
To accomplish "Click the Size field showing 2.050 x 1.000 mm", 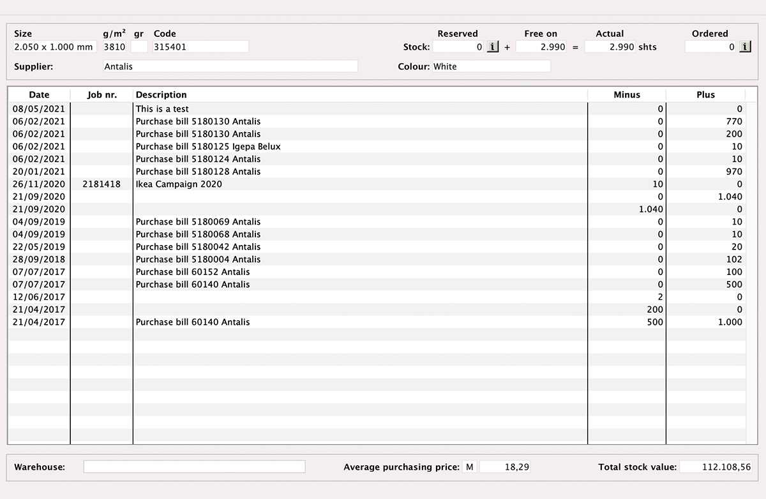I will click(x=54, y=47).
